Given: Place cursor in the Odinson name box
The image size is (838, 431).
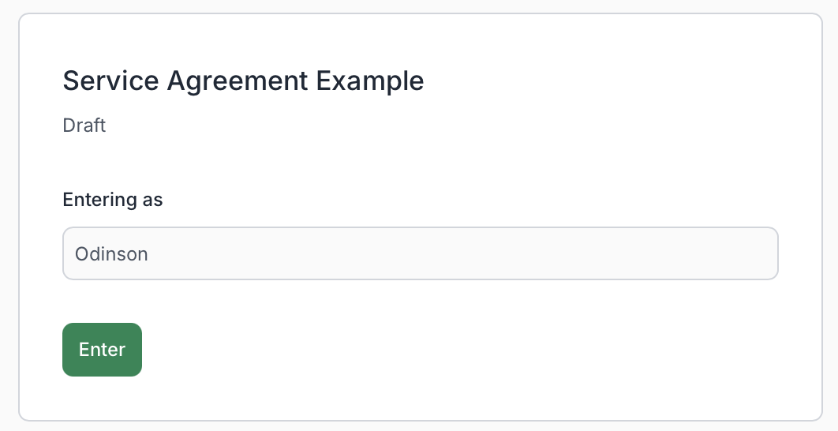Looking at the screenshot, I should pyautogui.click(x=420, y=253).
